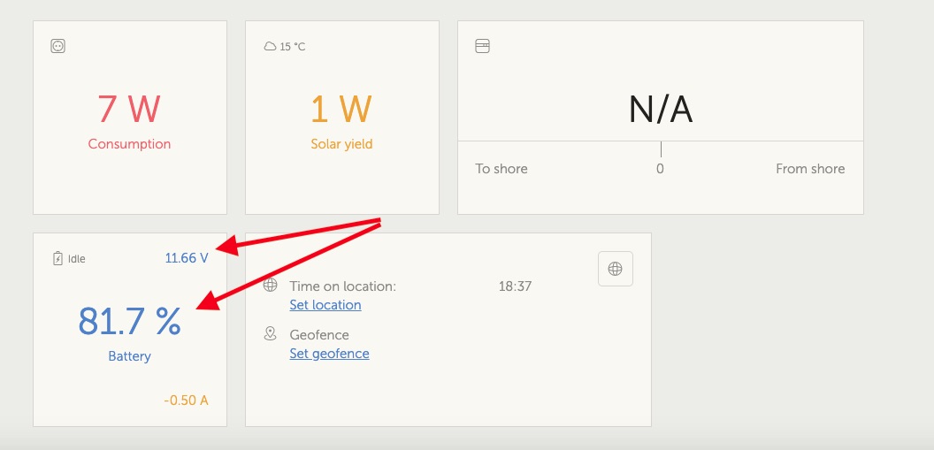Viewport: 934px width, 450px height.
Task: Click the -0.50 A battery current
Action: point(186,400)
